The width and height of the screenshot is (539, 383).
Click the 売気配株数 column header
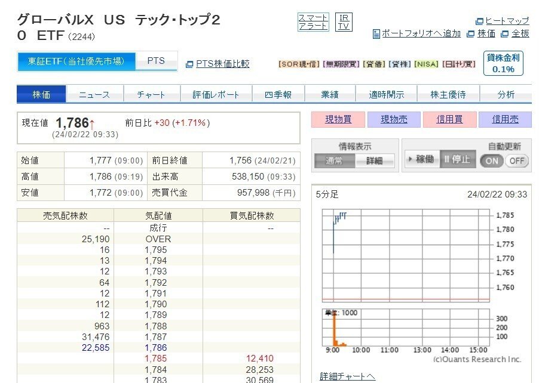click(x=65, y=215)
